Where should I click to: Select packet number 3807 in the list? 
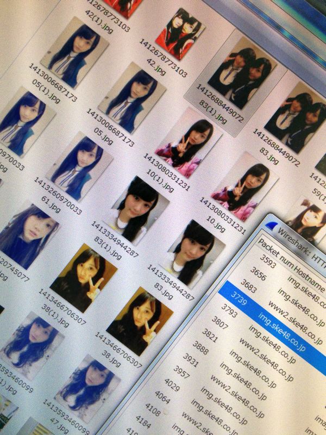220,323
